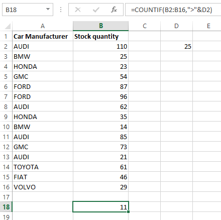Click AUDI in row 8
Image resolution: width=221 pixels, height=220 pixels.
[43, 106]
